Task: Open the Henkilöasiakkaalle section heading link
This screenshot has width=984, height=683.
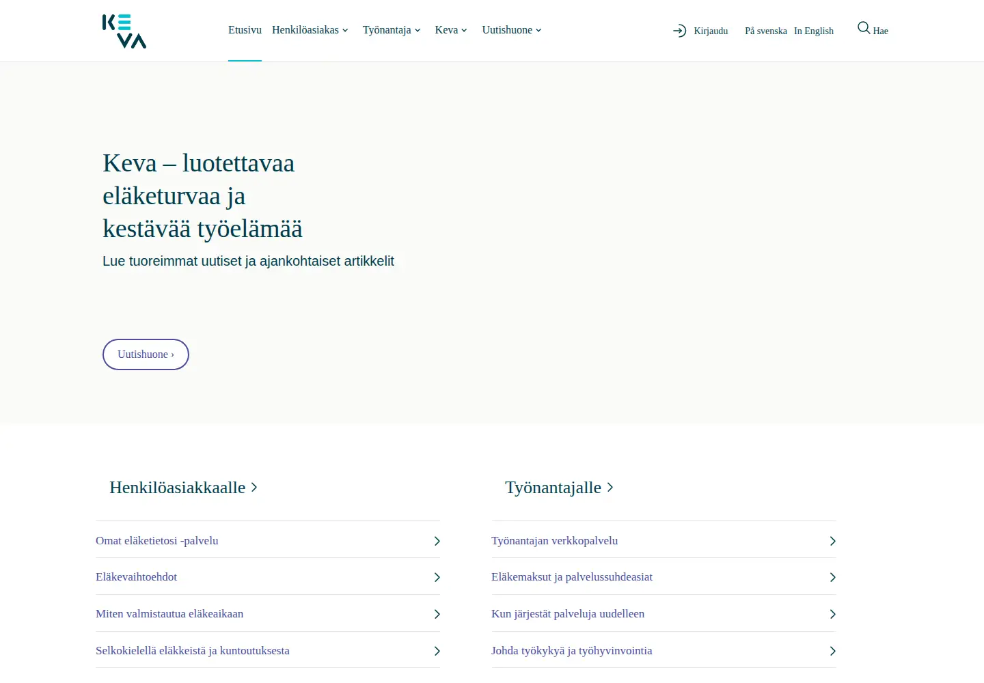Action: pyautogui.click(x=183, y=488)
